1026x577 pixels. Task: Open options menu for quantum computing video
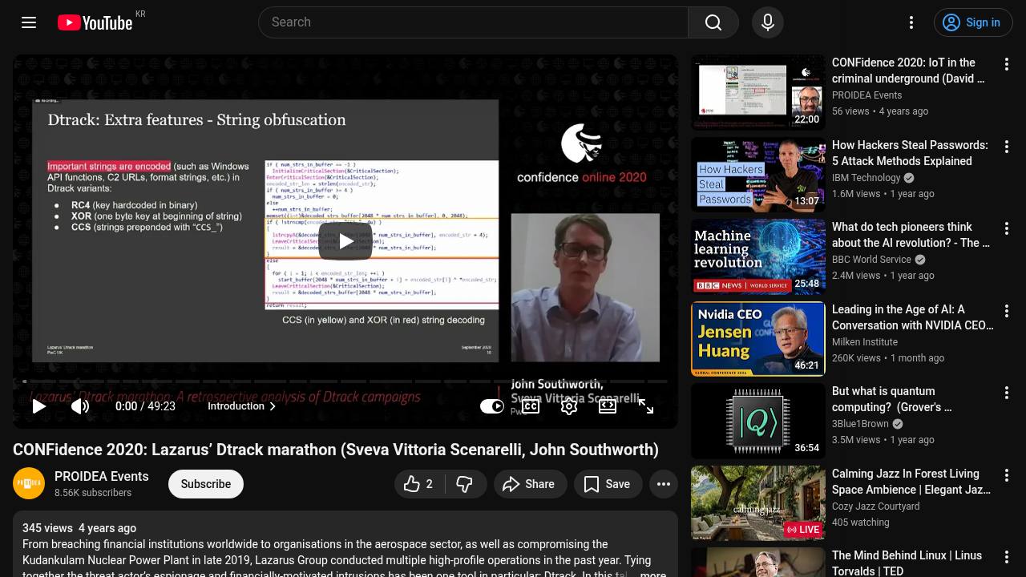point(1007,393)
